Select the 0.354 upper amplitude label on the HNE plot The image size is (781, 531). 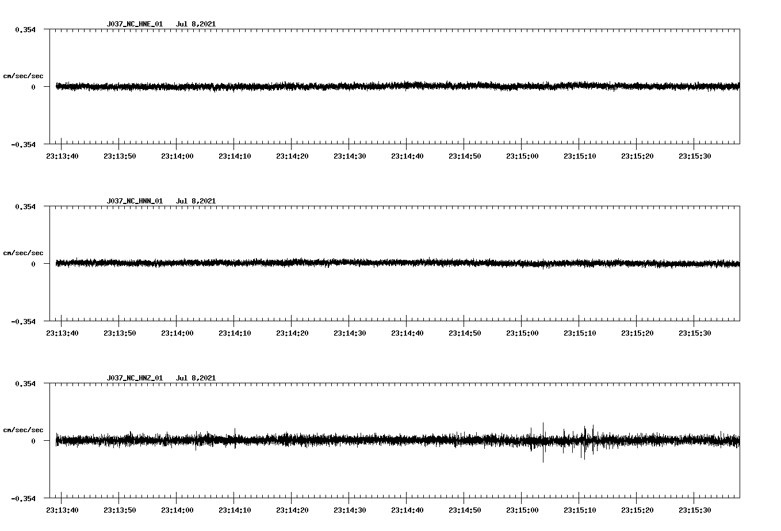(25, 30)
